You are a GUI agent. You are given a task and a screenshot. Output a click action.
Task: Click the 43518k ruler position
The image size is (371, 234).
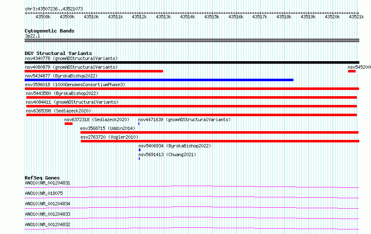click(x=284, y=17)
